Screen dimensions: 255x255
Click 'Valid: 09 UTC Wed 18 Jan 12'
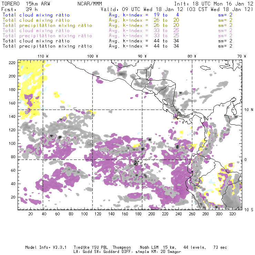(x=142, y=9)
